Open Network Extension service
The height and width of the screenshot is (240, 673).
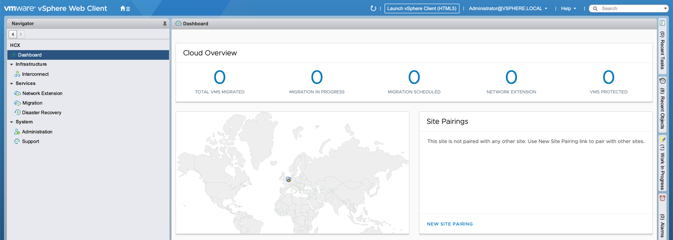click(x=42, y=94)
